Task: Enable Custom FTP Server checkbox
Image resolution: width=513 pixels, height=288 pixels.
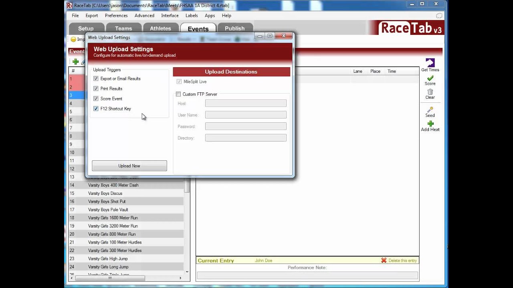Action: point(178,94)
